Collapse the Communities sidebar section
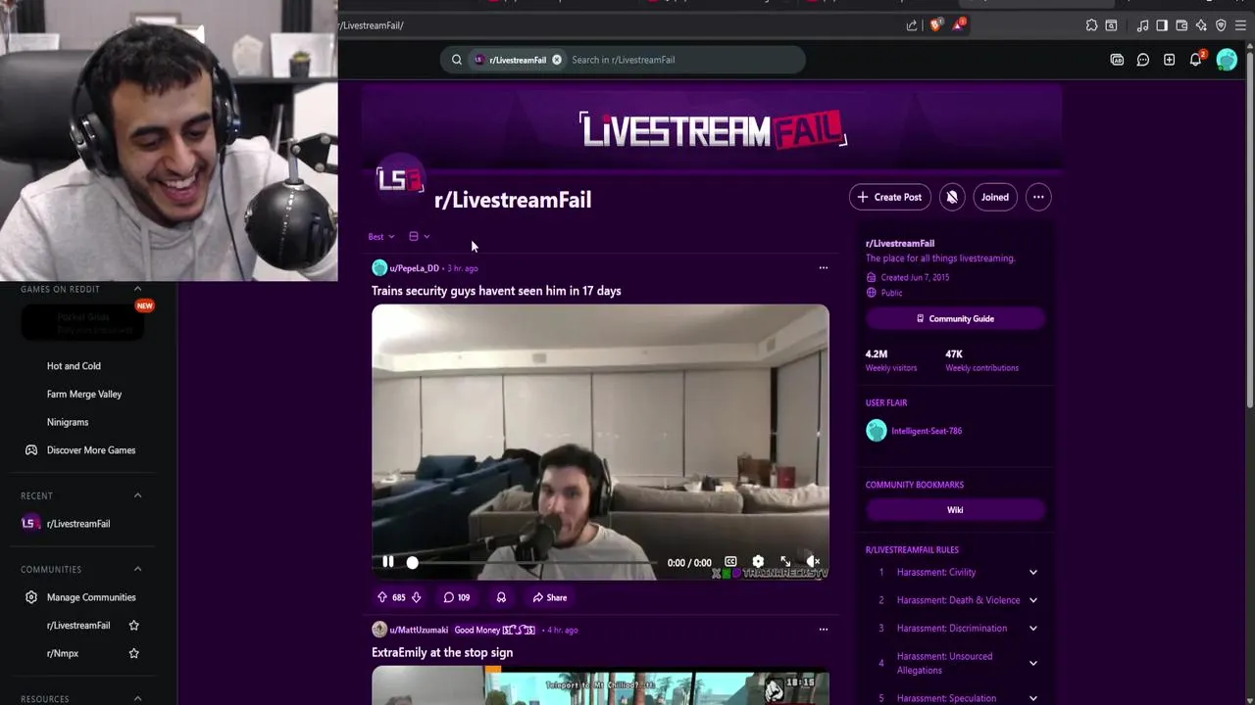This screenshot has height=705, width=1255. click(x=137, y=569)
